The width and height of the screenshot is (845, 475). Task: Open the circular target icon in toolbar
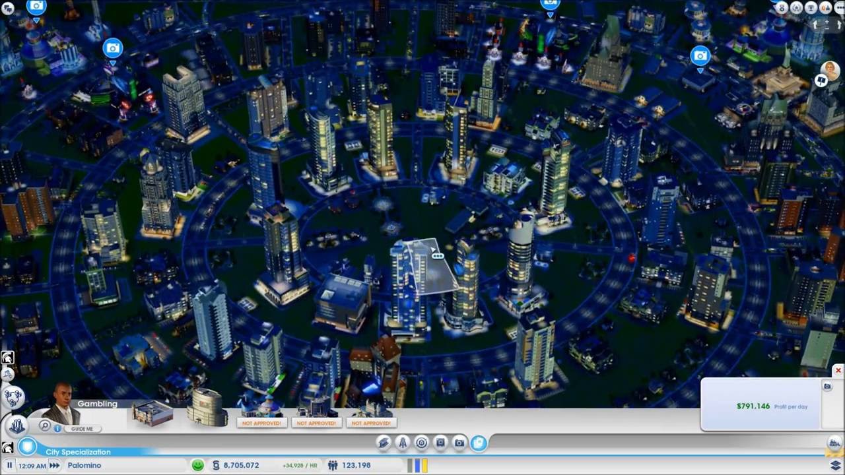coord(421,443)
